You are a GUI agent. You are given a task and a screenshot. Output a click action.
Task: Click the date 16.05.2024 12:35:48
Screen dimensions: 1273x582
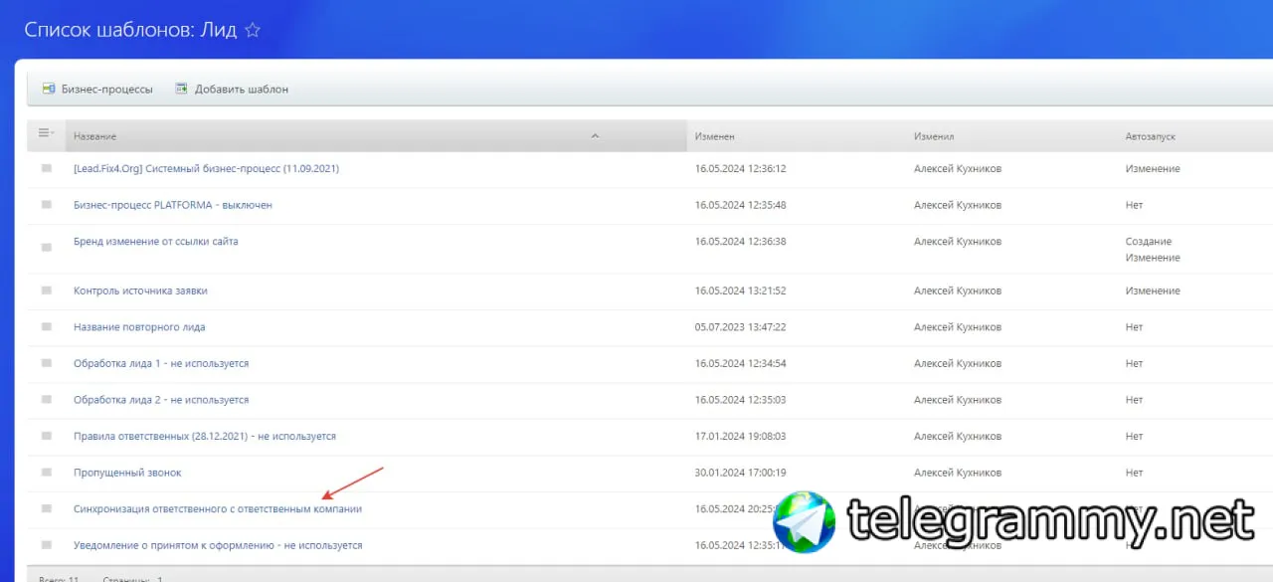(741, 205)
